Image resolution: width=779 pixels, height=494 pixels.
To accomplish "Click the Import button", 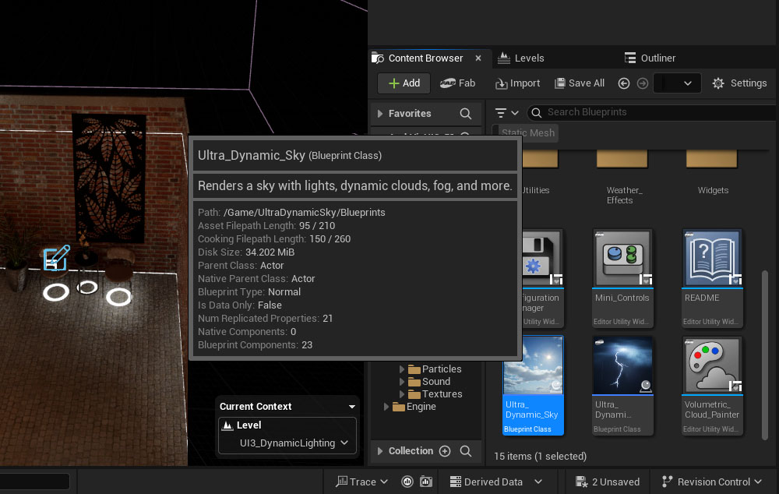I will pyautogui.click(x=518, y=83).
